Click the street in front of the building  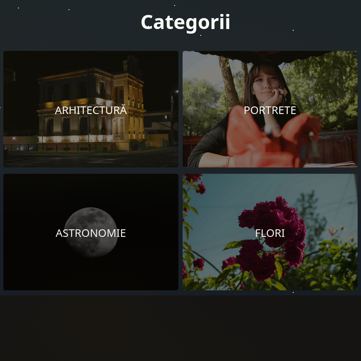pyautogui.click(x=91, y=159)
